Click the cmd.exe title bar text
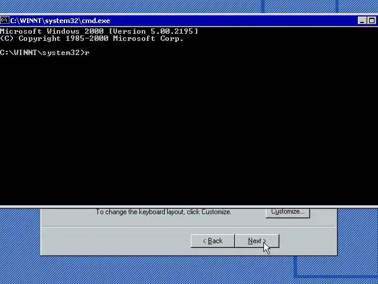The image size is (378, 284). click(60, 21)
